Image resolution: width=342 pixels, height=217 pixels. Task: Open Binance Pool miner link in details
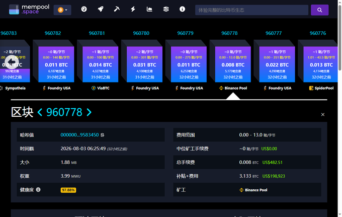click(x=253, y=190)
